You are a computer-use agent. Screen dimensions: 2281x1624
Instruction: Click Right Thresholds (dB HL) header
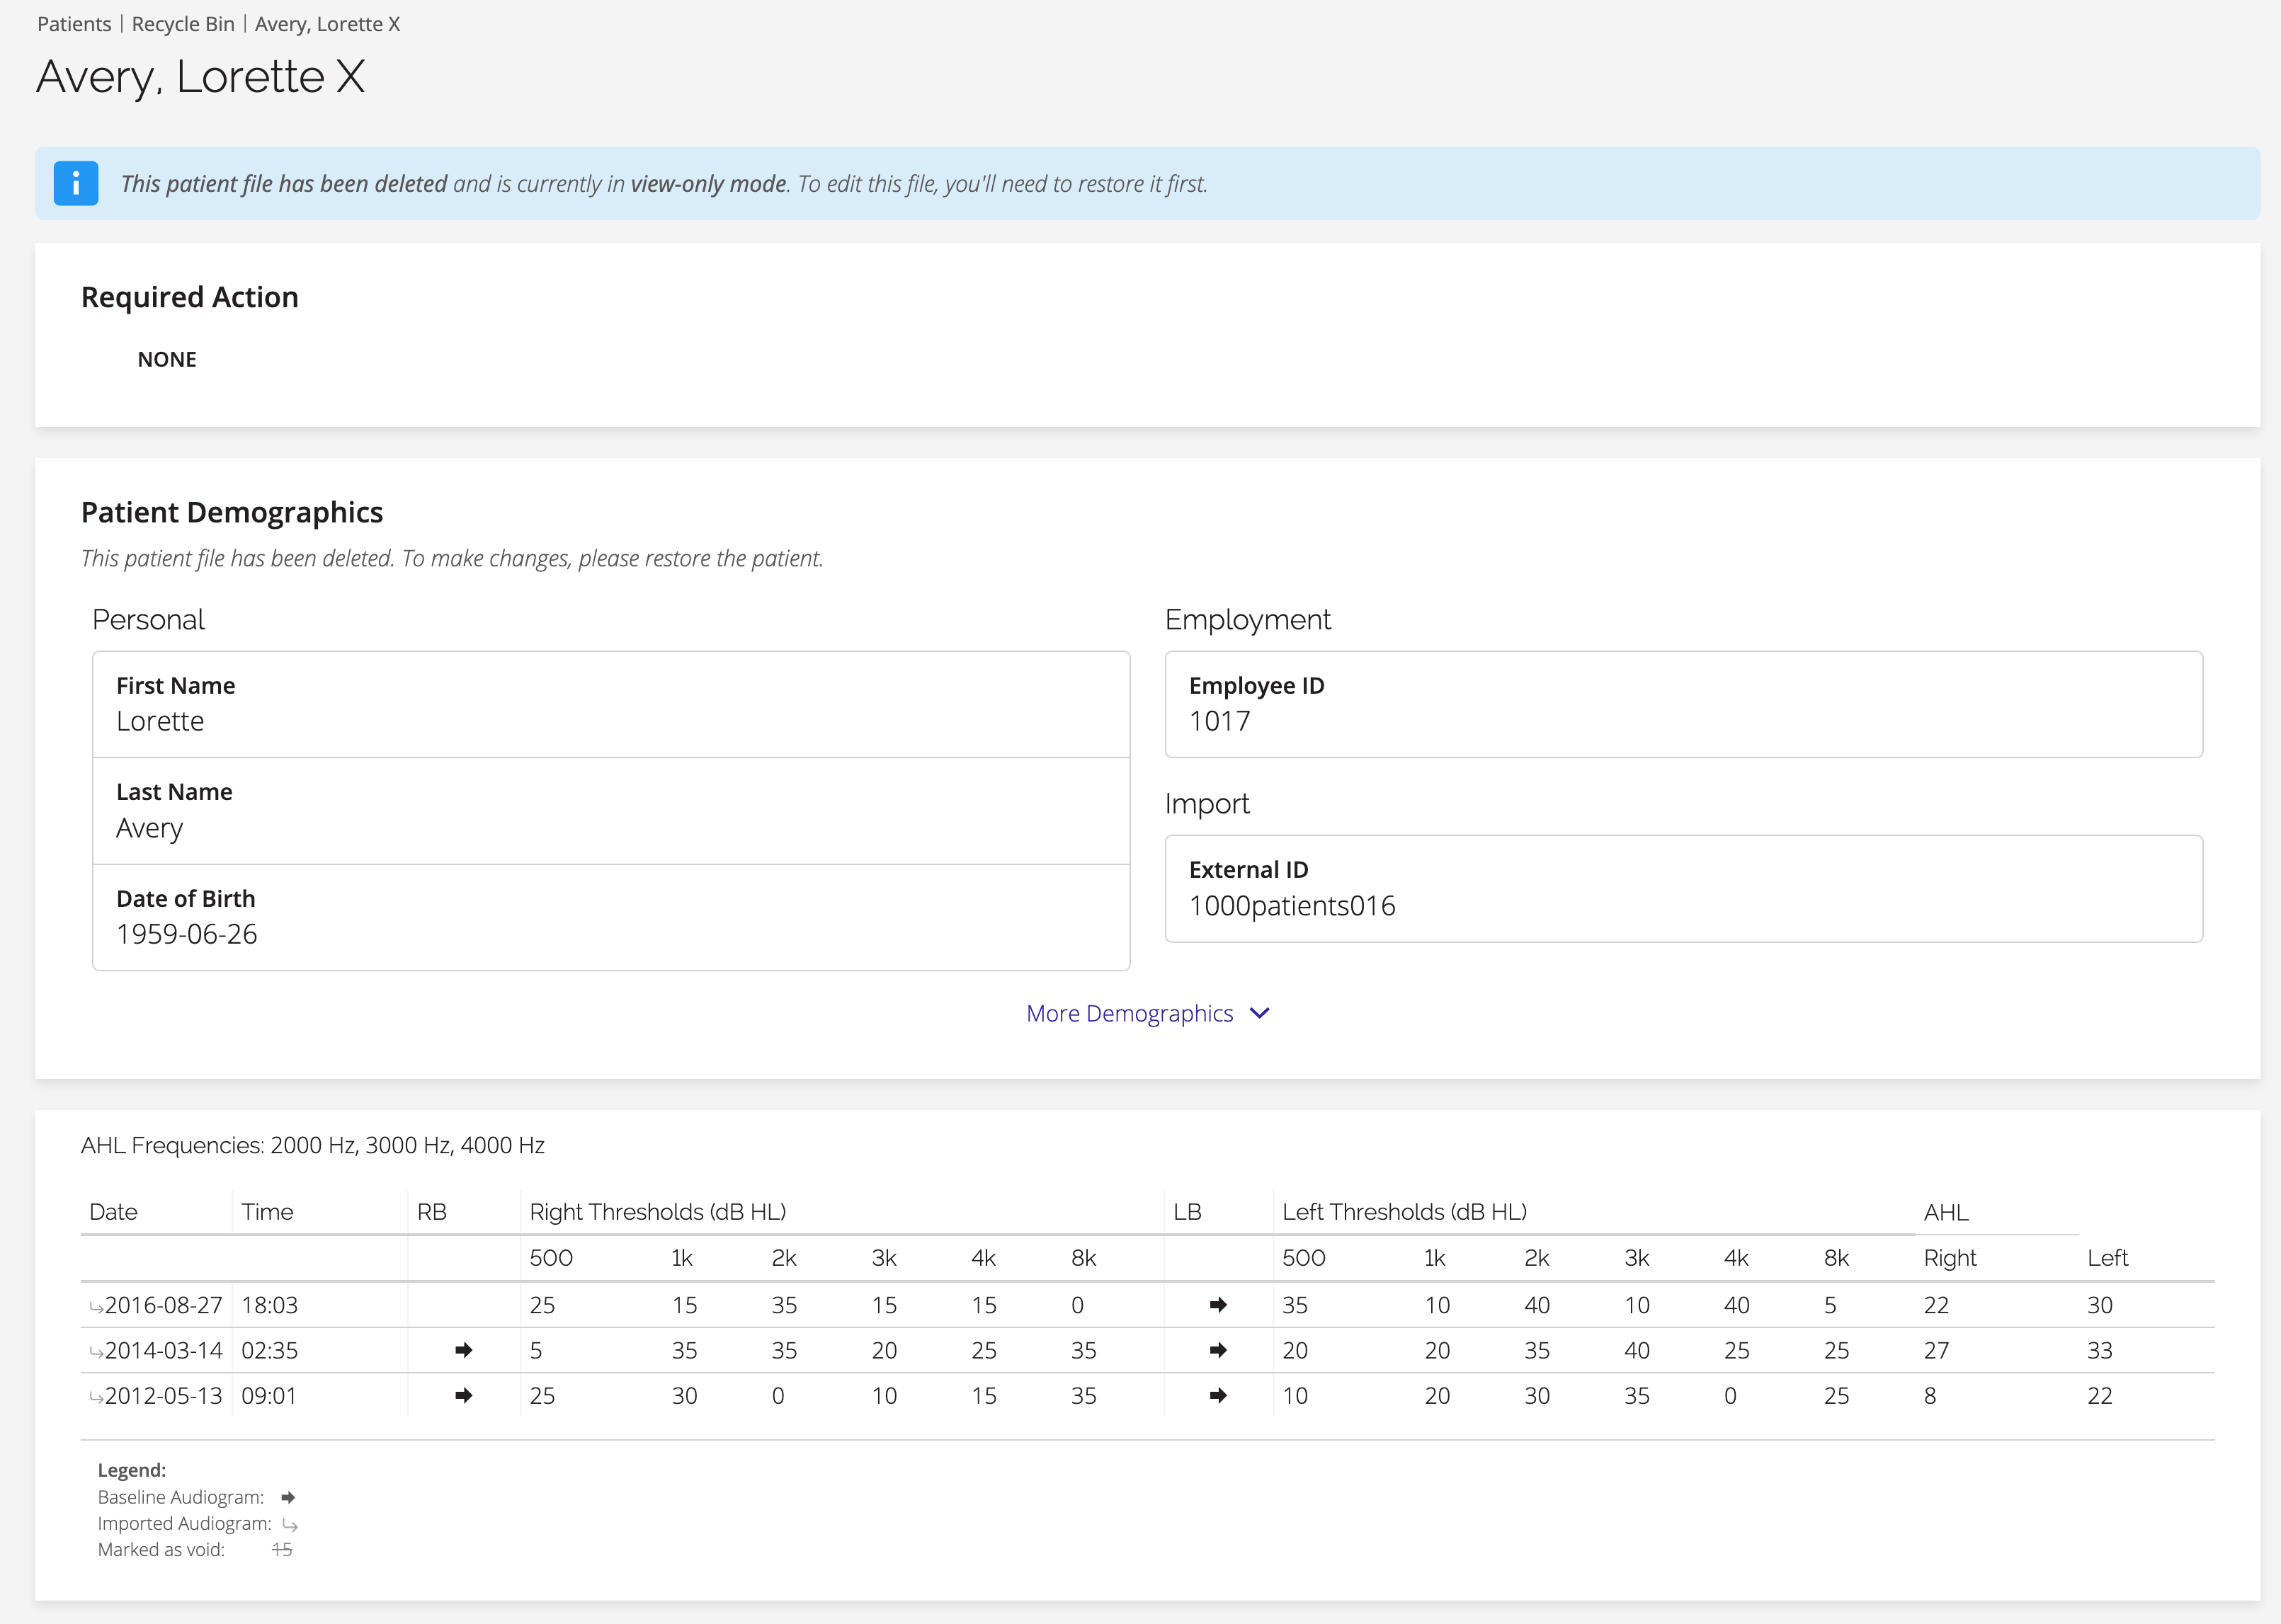pos(659,1212)
